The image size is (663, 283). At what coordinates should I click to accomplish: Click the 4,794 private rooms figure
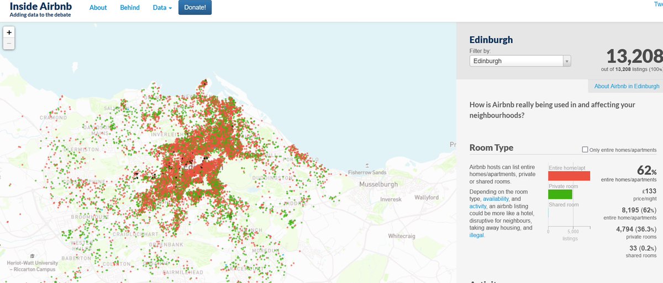636,229
